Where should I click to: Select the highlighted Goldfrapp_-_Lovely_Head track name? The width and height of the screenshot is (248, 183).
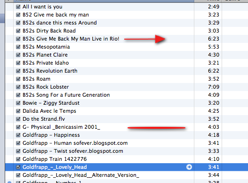click(x=55, y=167)
